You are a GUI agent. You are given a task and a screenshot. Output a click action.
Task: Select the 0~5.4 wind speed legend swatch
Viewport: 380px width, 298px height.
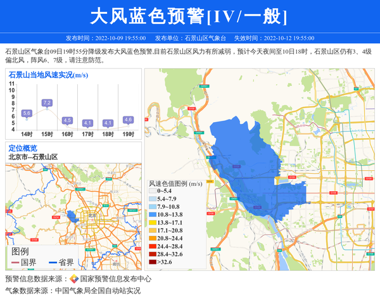pos(152,190)
